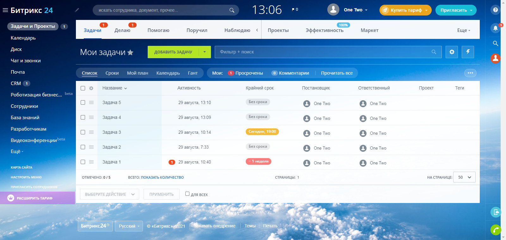Image resolution: width=506 pixels, height=240 pixels.
Task: Click the ПОКАЗАТЬ КОЛИЧЕСТВО link
Action: tap(162, 177)
